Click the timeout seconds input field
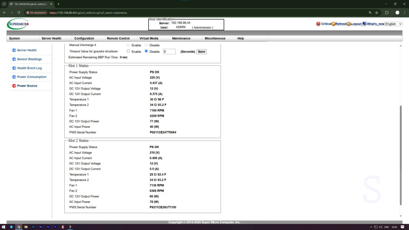Screen dimensions: 409x230 (169, 52)
